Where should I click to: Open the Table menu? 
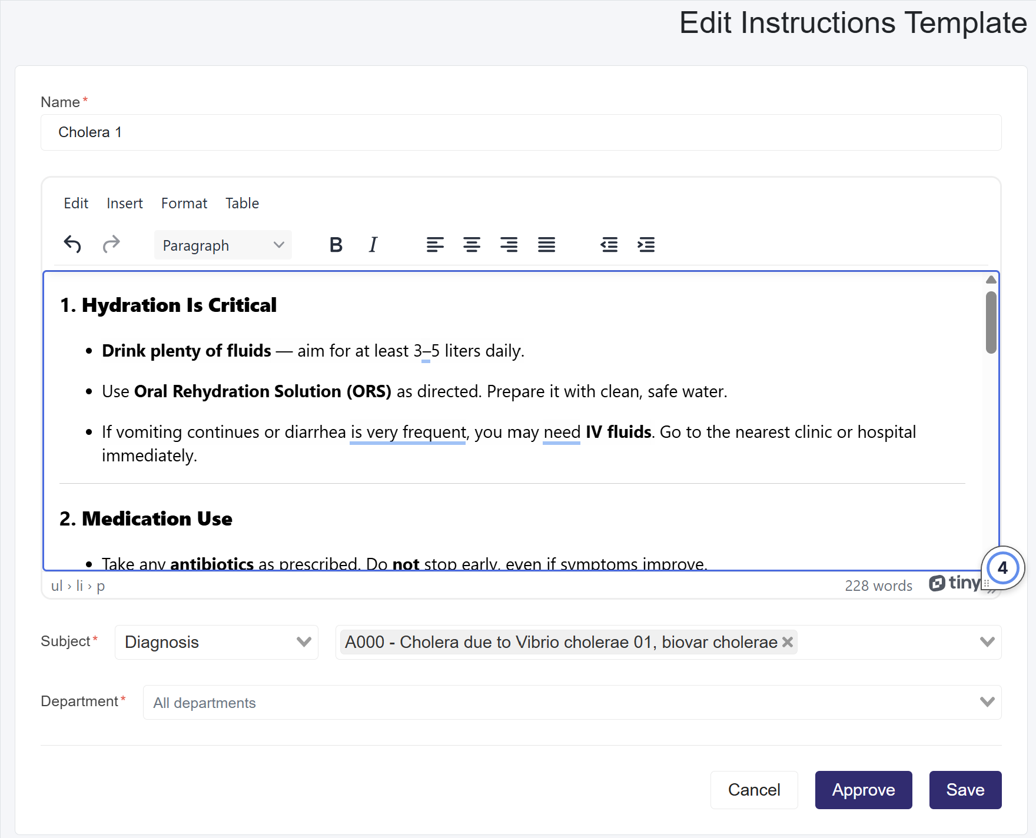coord(242,204)
